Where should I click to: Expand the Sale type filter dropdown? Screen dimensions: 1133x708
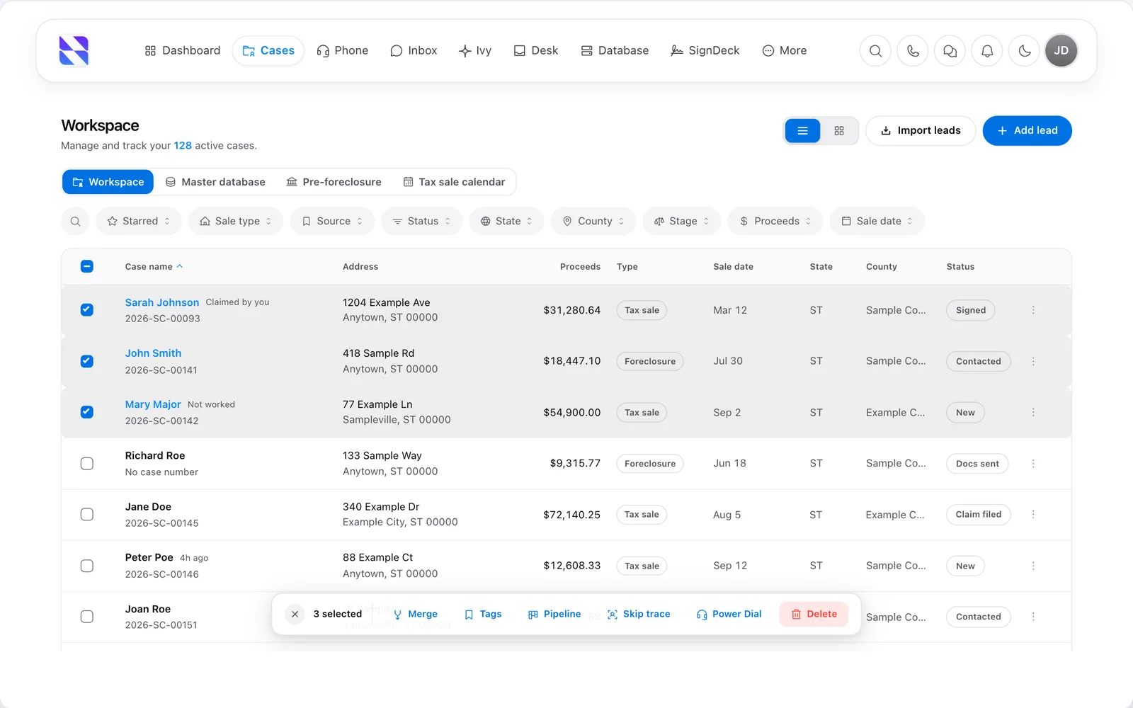click(x=236, y=221)
